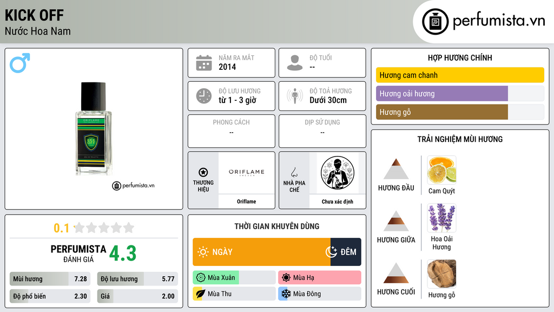Click the calendar icon beside Năm ra mắt
The width and height of the screenshot is (554, 312).
(x=204, y=63)
